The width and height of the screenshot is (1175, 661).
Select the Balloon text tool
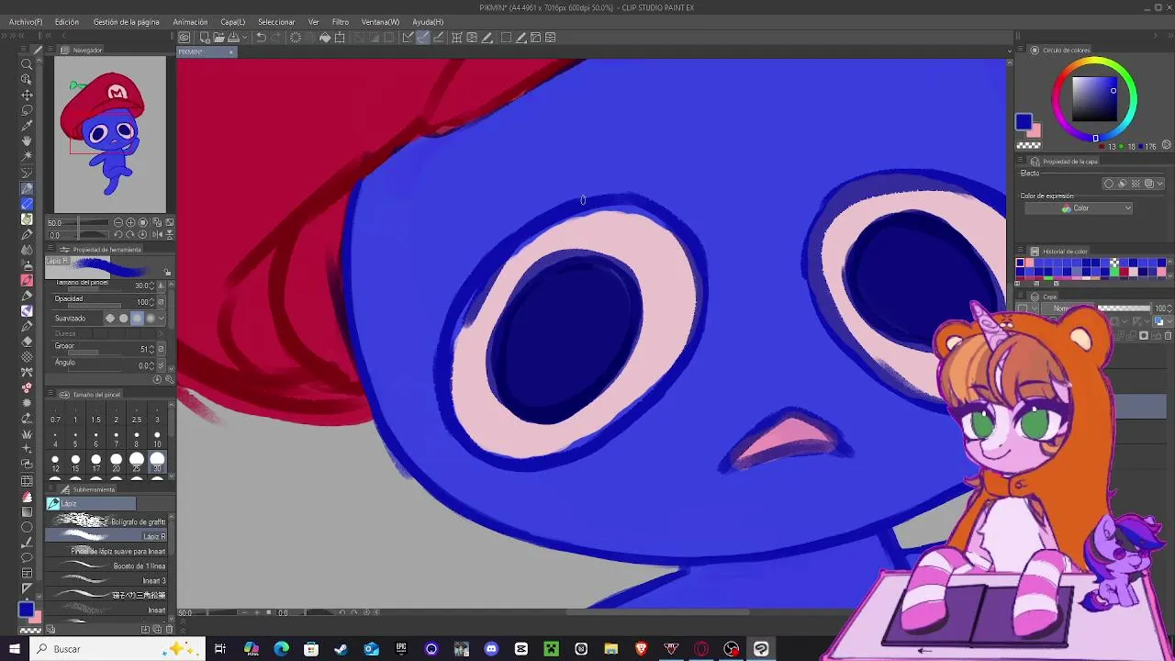pyautogui.click(x=27, y=557)
